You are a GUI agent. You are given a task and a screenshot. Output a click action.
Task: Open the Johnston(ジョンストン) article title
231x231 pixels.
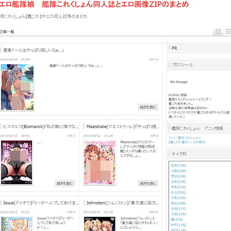point(123,203)
